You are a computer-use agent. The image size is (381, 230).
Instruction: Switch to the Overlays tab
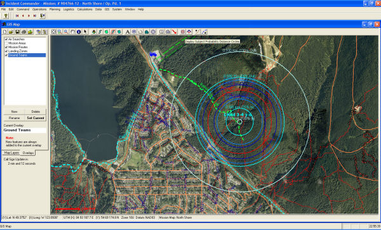tap(28, 153)
